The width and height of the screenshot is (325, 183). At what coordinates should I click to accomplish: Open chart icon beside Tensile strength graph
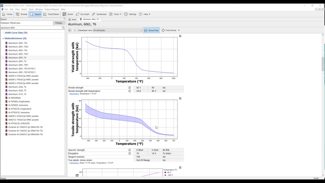180,98
